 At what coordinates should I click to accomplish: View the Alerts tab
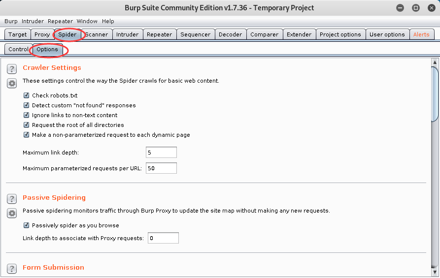coord(421,34)
